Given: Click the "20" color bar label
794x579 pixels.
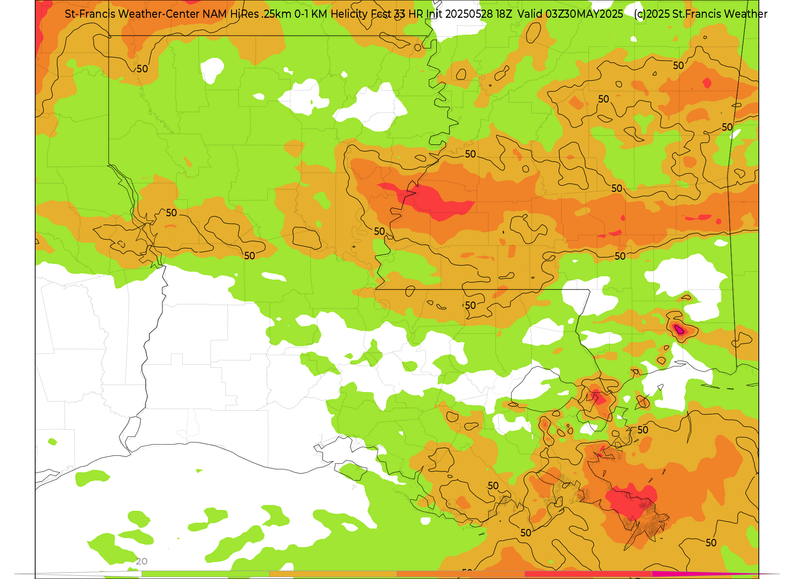Looking at the screenshot, I should [x=141, y=561].
